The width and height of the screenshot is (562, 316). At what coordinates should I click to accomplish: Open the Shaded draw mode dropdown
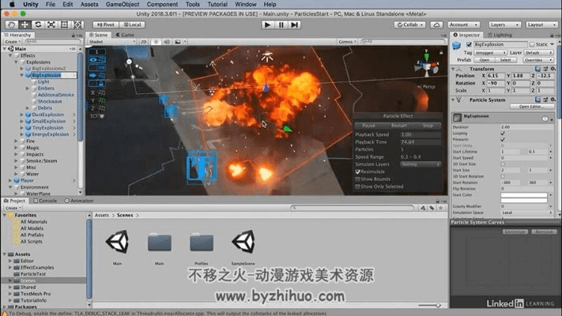point(112,42)
